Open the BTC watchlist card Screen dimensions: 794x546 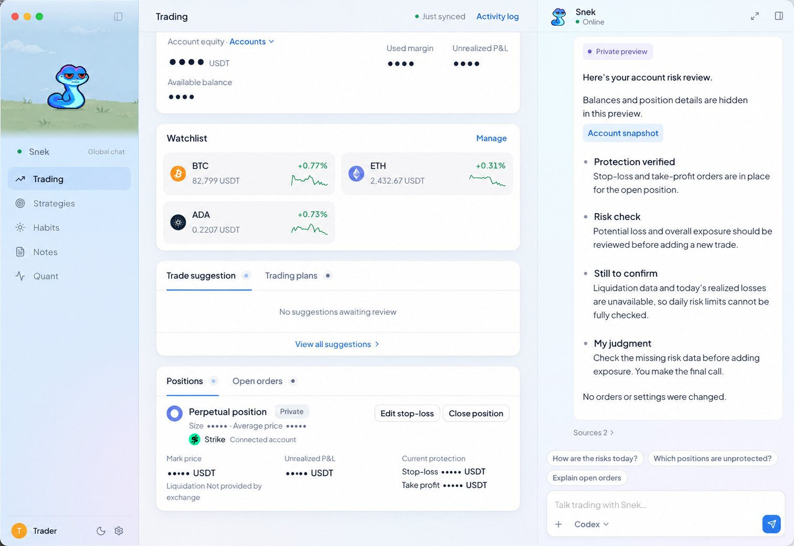[249, 174]
